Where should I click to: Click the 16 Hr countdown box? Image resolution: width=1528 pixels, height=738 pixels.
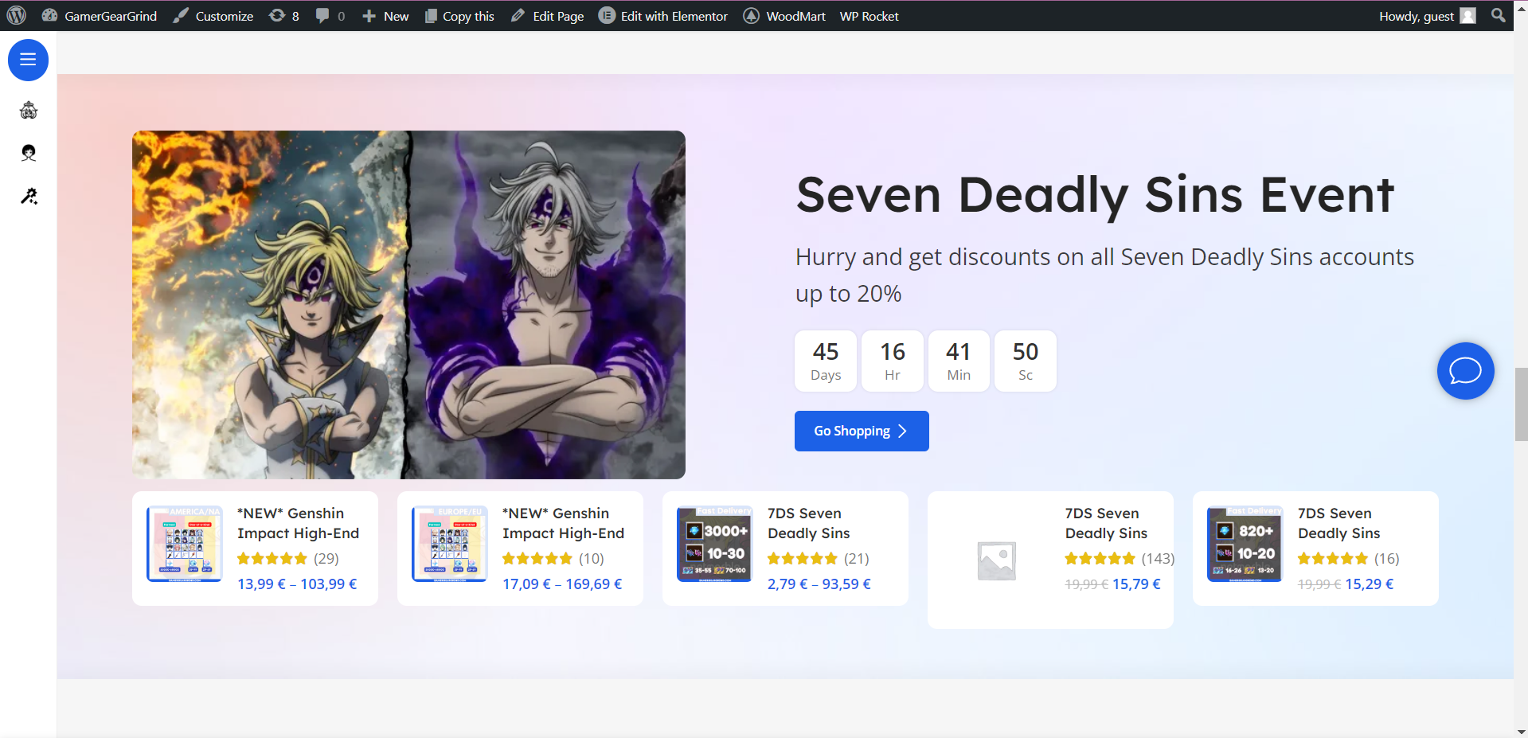point(893,361)
